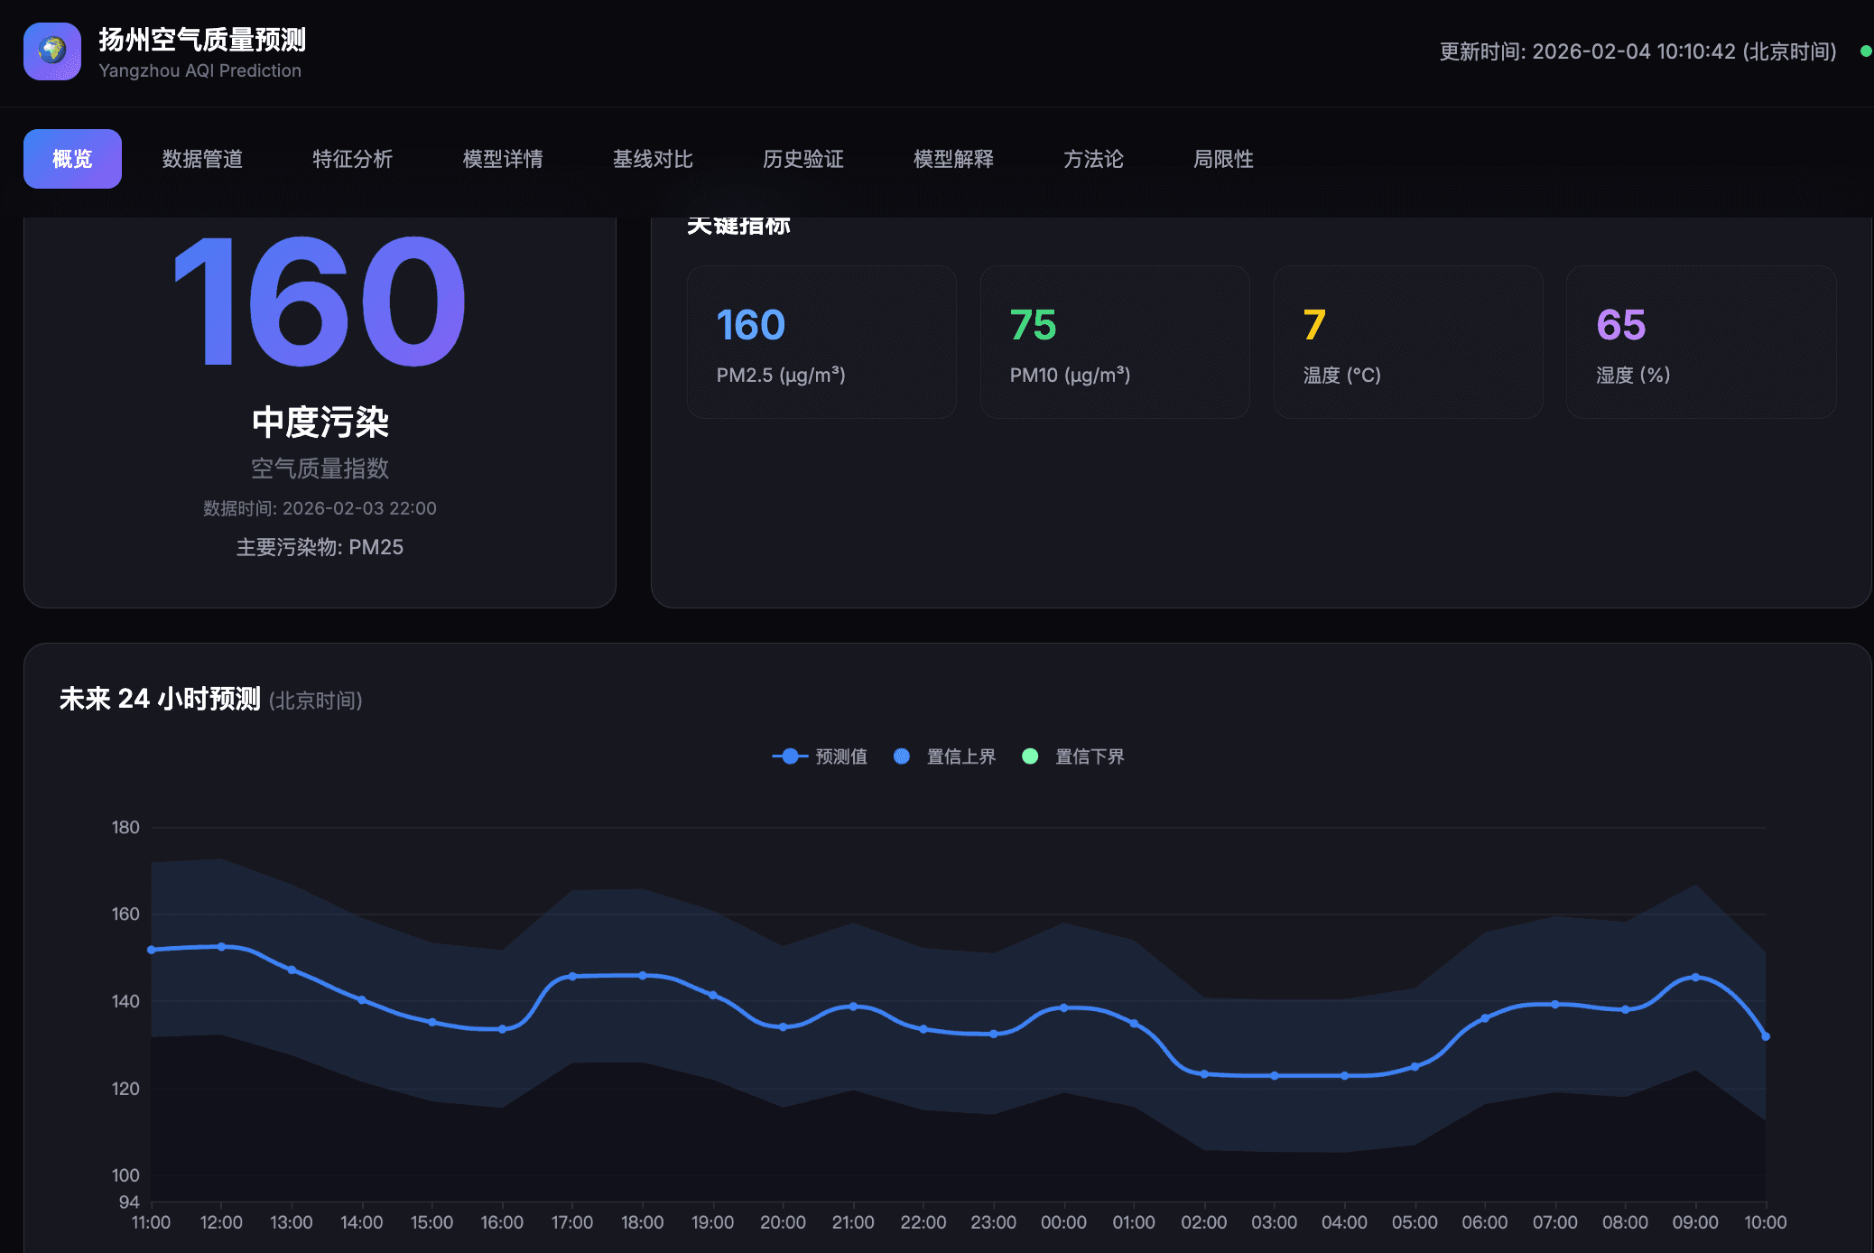Switch to the 模型解释 tab
This screenshot has height=1253, width=1874.
pos(953,159)
